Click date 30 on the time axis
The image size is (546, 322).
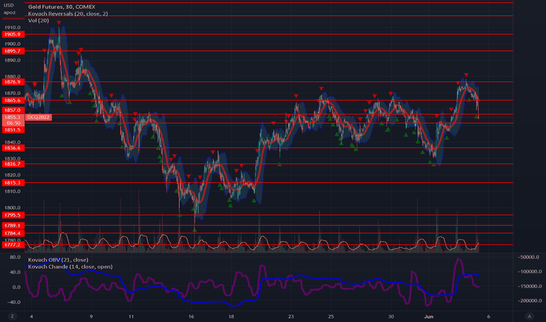tap(391, 316)
